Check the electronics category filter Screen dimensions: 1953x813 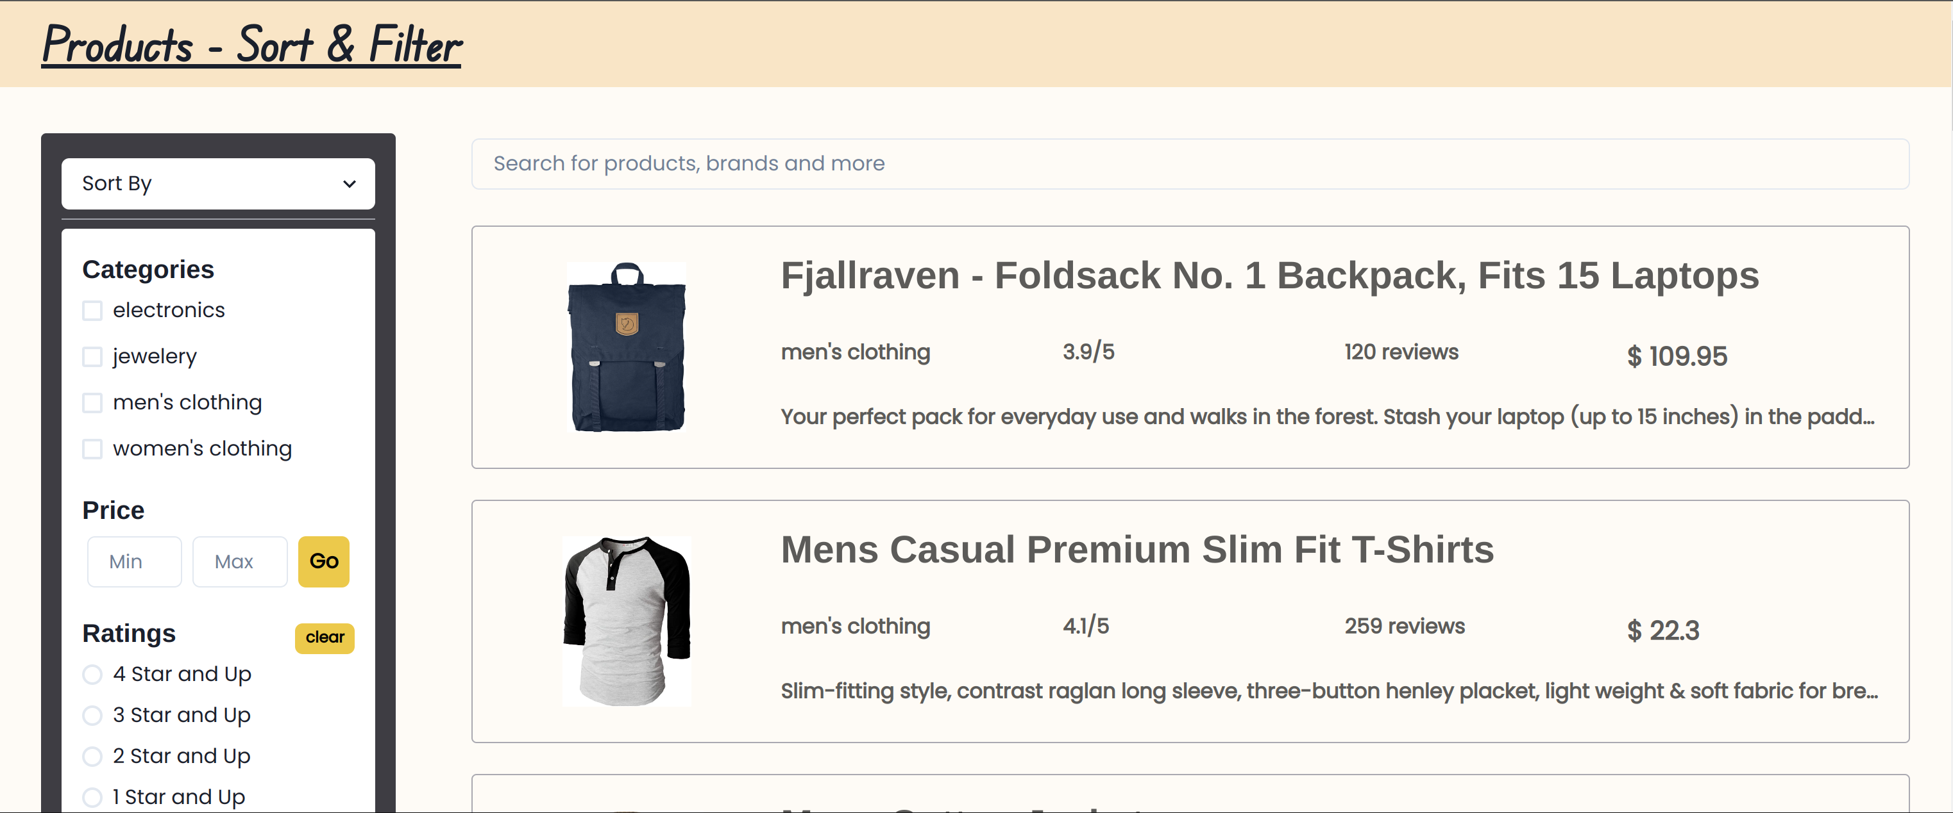pyautogui.click(x=92, y=309)
